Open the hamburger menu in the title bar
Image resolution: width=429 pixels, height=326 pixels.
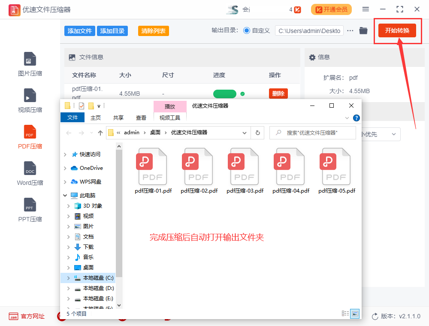[366, 9]
